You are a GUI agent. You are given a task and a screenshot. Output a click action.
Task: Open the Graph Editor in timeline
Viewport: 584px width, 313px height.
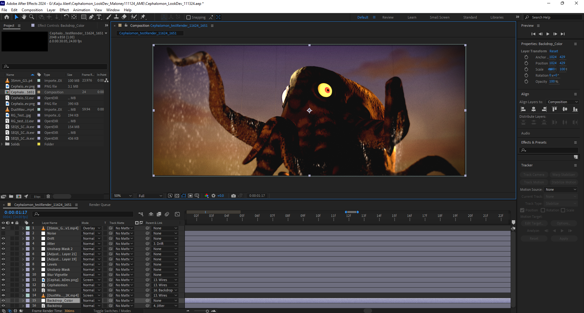point(177,214)
